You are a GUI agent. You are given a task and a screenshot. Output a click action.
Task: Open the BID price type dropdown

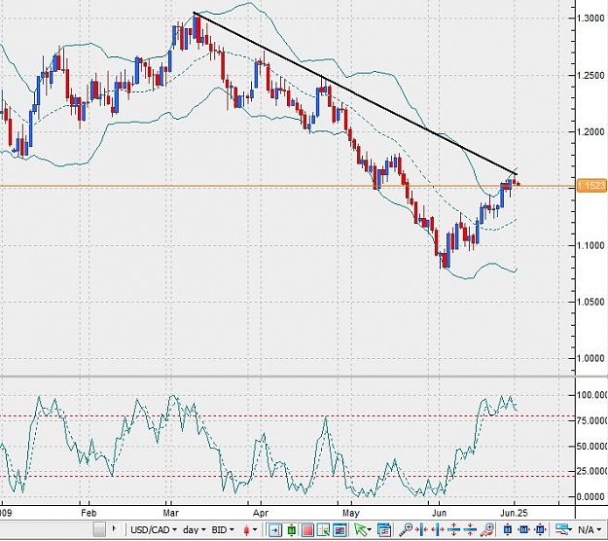click(223, 529)
